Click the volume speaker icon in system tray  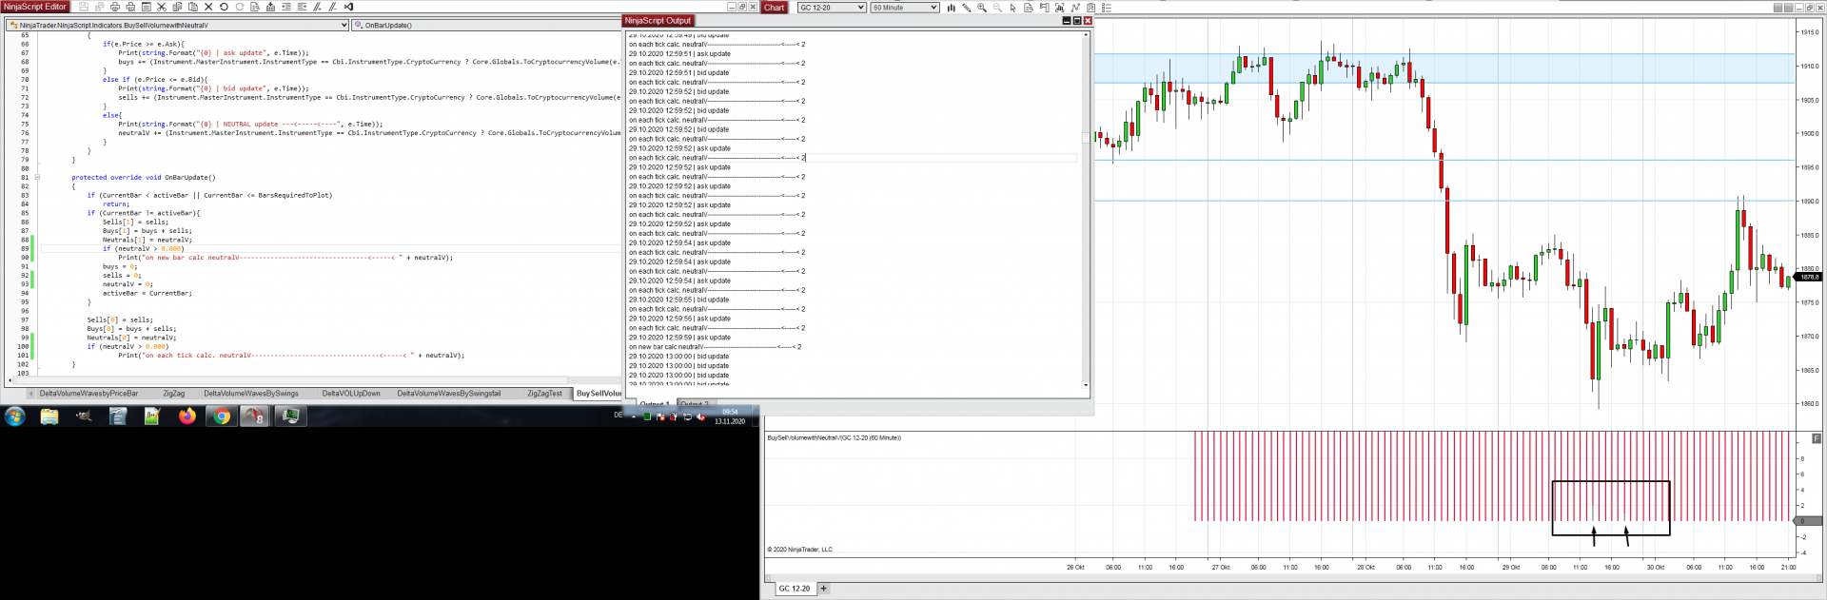point(701,416)
